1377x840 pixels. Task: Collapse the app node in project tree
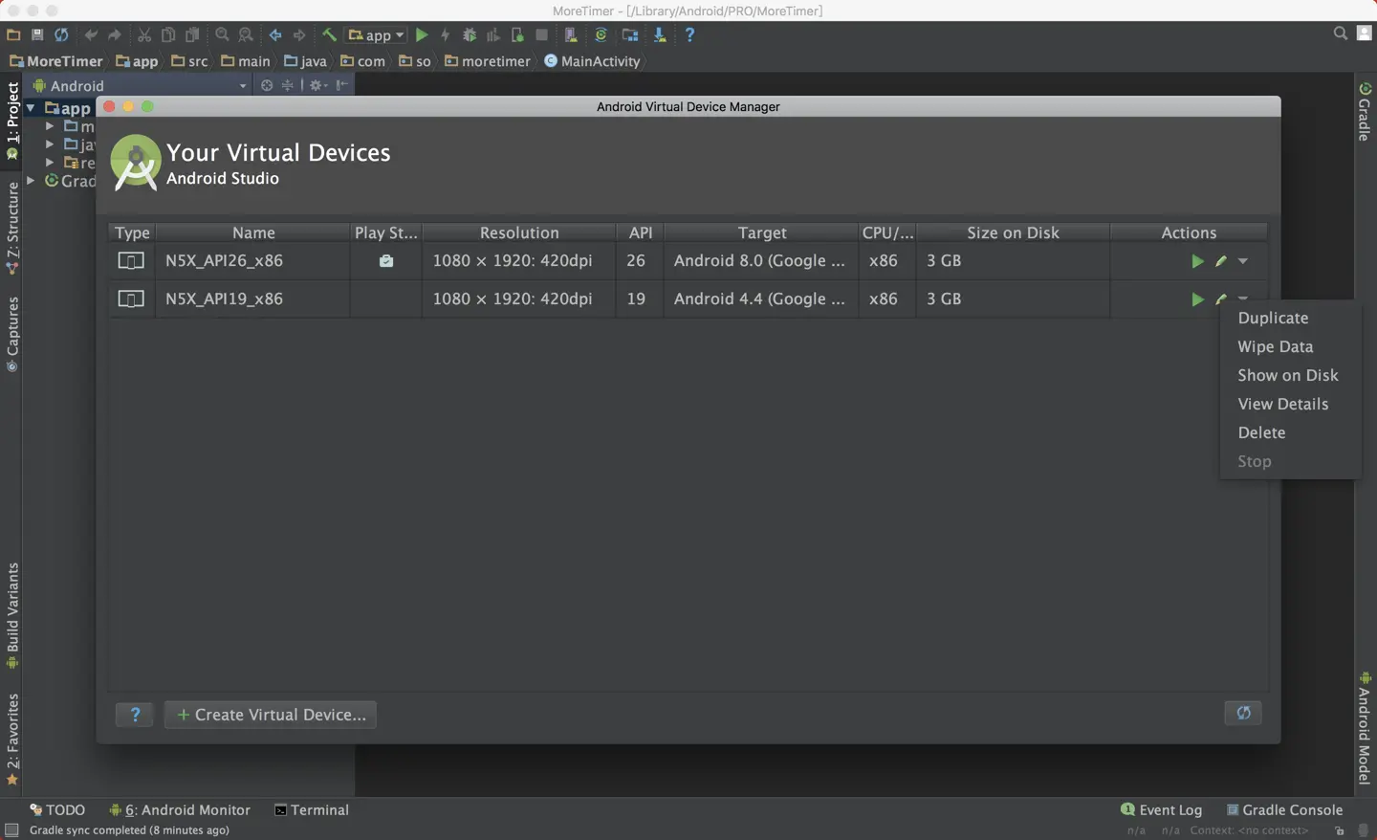(31, 108)
